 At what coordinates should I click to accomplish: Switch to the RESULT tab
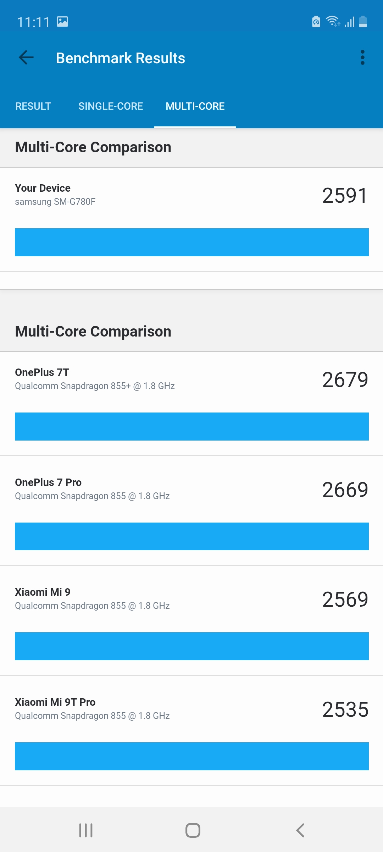[x=33, y=106]
